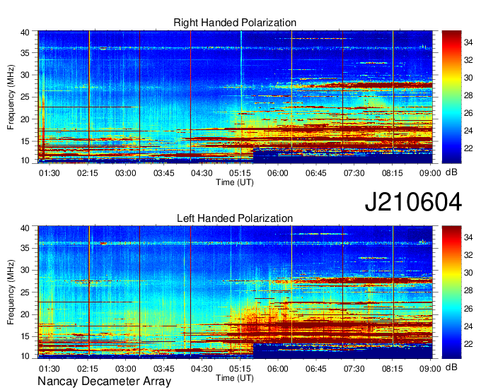
Task: Click the 06:45 time tick under Left Handed plot
Action: tap(316, 369)
